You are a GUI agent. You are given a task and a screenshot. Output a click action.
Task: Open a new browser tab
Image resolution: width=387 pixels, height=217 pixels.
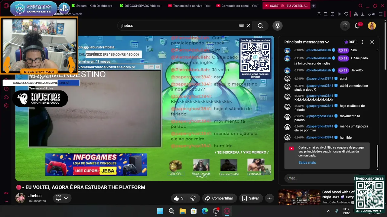tap(314, 6)
